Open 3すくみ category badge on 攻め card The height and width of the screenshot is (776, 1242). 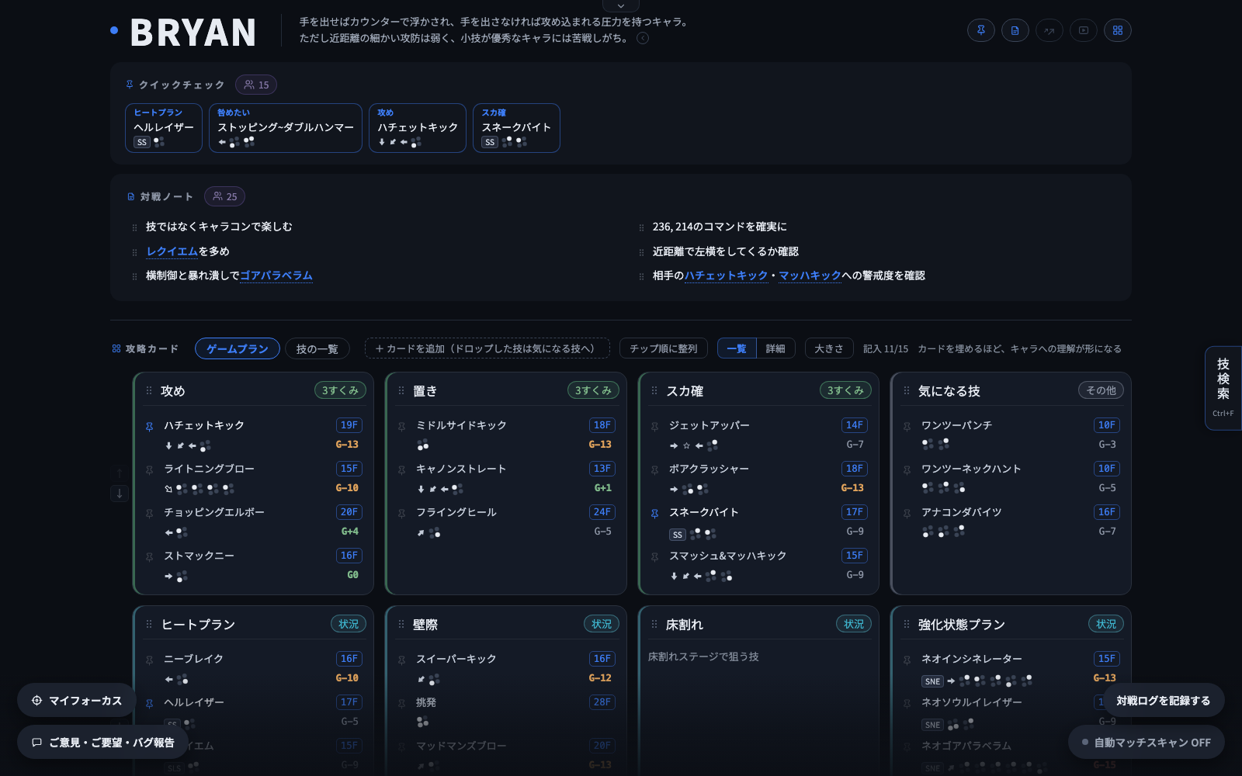click(340, 390)
